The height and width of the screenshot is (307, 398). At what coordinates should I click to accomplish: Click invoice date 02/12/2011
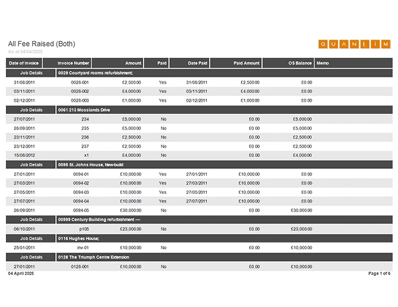tap(24, 100)
